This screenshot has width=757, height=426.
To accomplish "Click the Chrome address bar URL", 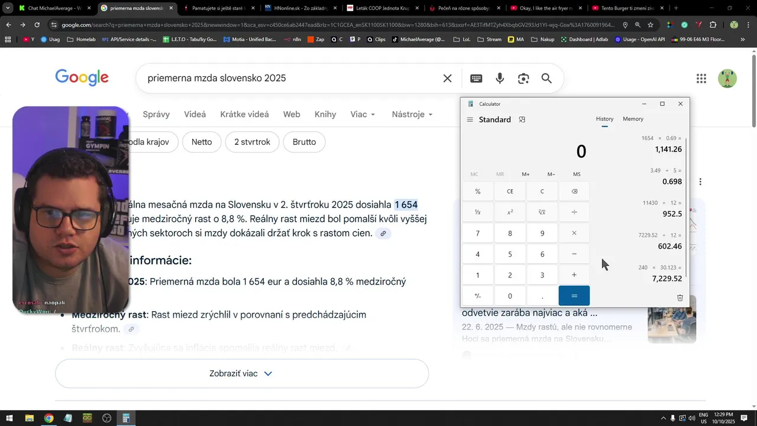I will (x=337, y=25).
